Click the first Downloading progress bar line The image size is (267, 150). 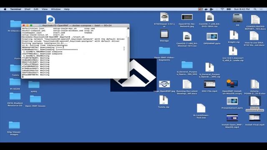(73, 47)
